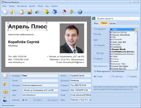
Task: Click the printer toolbar icon
Action: tap(37, 12)
